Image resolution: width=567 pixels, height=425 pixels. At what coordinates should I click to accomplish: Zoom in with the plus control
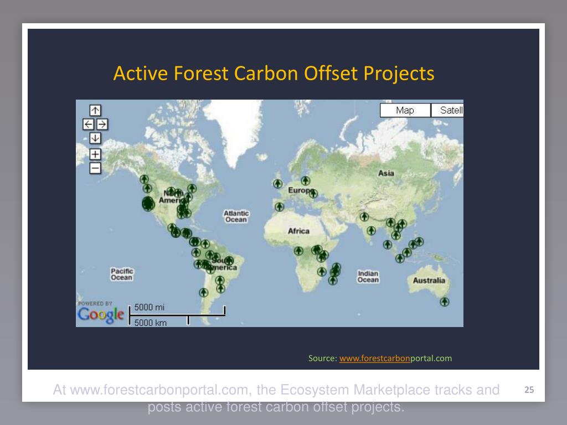click(95, 154)
